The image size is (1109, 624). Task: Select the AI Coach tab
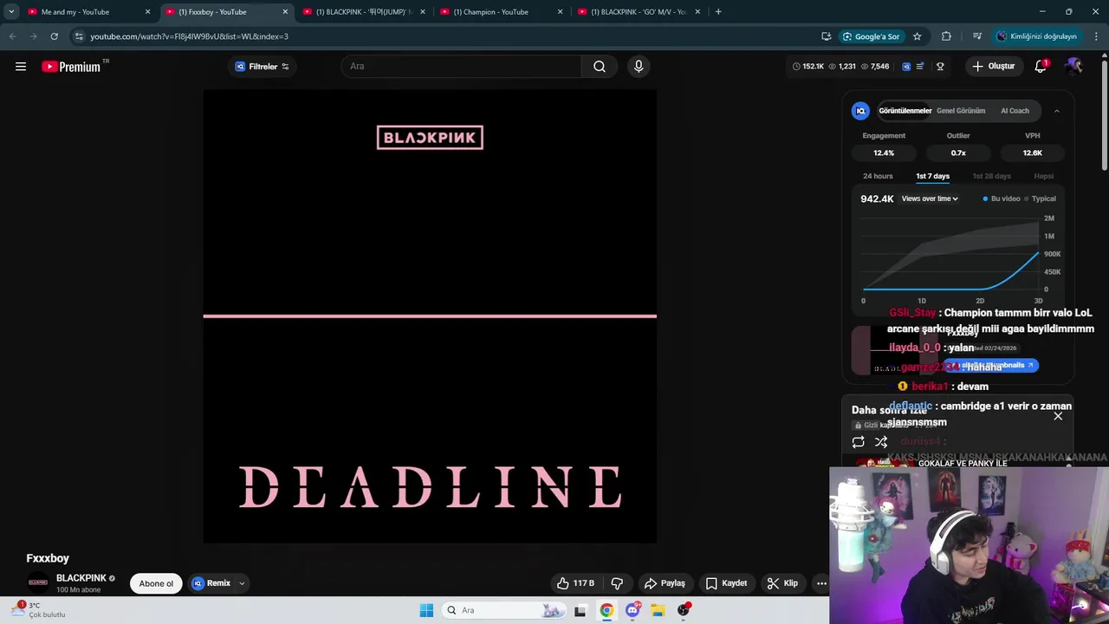click(x=1015, y=111)
